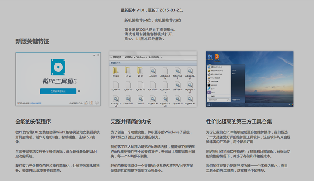Click the 最新版本 V1.0 update date text
Image resolution: width=314 pixels, height=181 pixels.
click(x=152, y=10)
